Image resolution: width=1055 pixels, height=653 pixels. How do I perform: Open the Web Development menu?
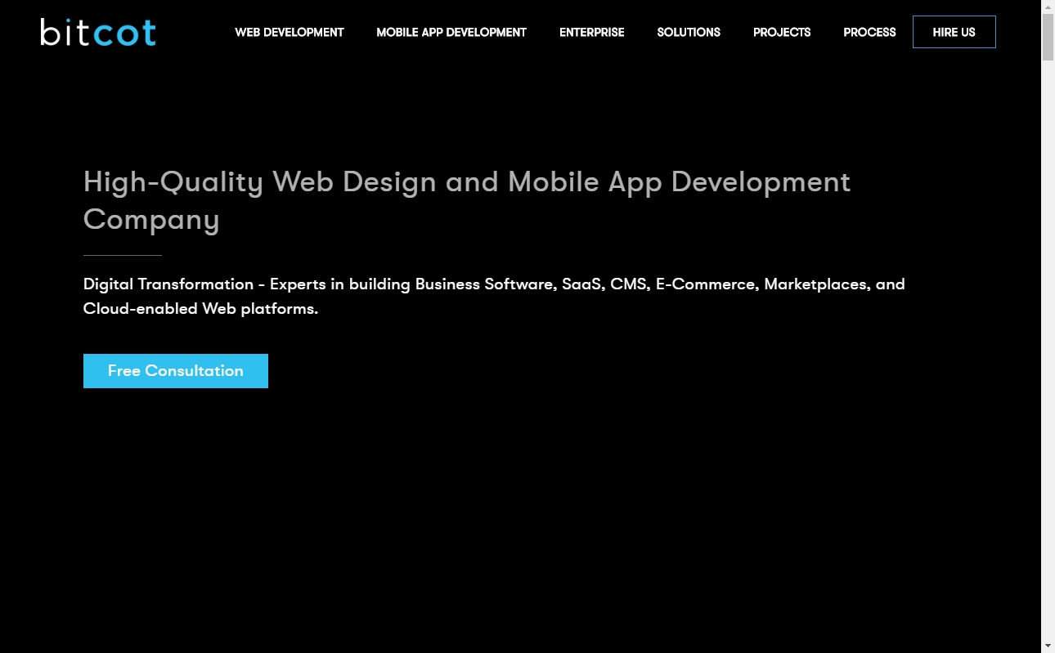(x=290, y=33)
